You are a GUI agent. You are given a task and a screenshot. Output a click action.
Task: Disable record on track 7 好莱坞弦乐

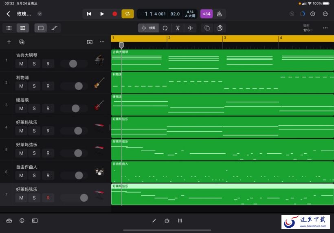pos(48,198)
